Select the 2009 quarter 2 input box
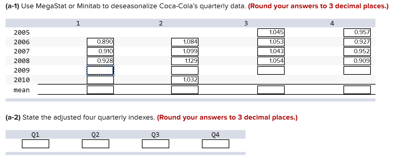413x163 pixels. [x=185, y=70]
